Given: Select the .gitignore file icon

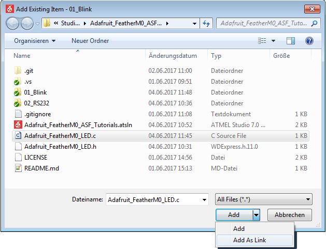Looking at the screenshot, I should [x=18, y=114].
